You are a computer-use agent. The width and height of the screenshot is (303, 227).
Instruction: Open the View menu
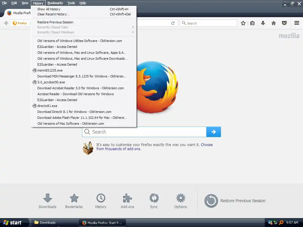point(25,3)
